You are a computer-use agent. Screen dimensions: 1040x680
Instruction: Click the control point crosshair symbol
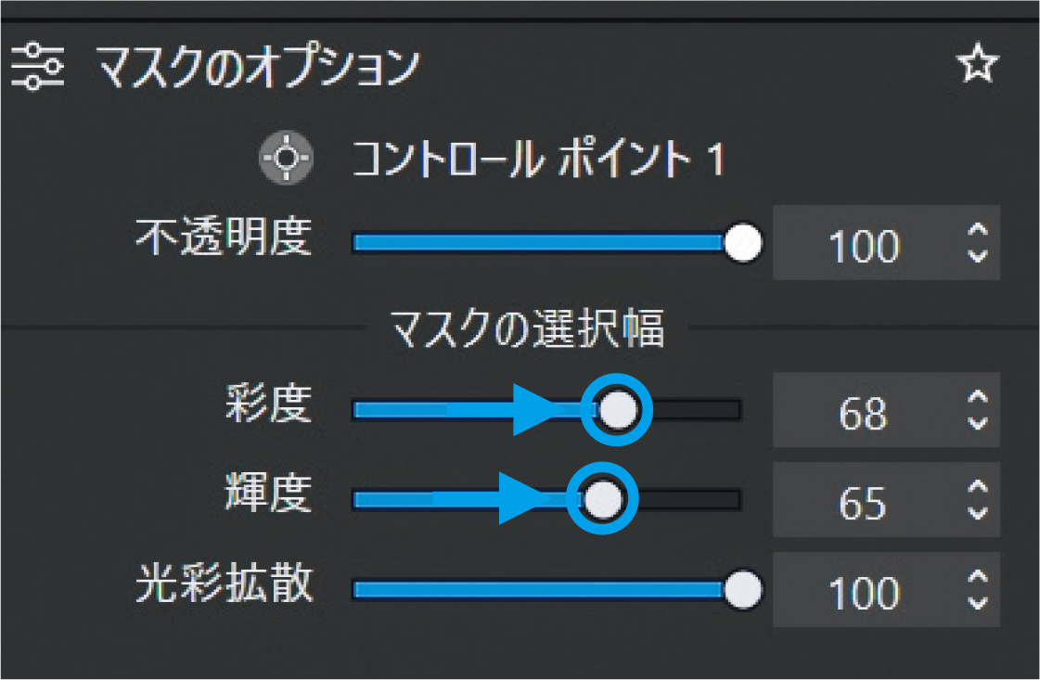click(x=286, y=158)
